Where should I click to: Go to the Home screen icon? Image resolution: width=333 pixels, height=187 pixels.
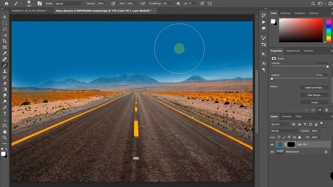click(7, 4)
